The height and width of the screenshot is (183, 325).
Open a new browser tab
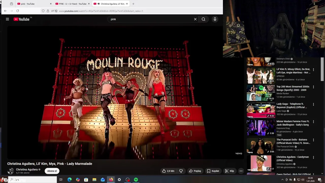[133, 4]
